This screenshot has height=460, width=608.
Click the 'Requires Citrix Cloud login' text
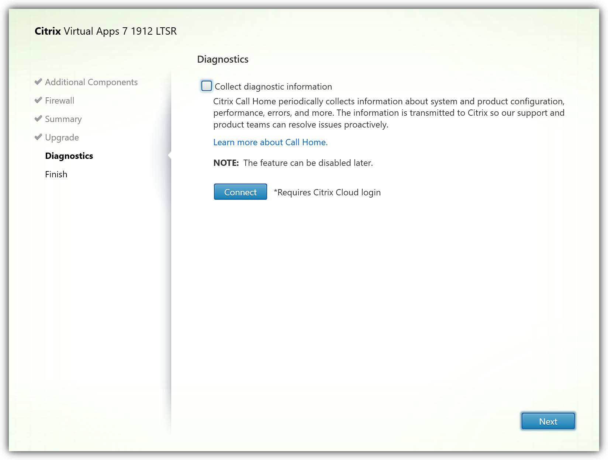click(327, 192)
